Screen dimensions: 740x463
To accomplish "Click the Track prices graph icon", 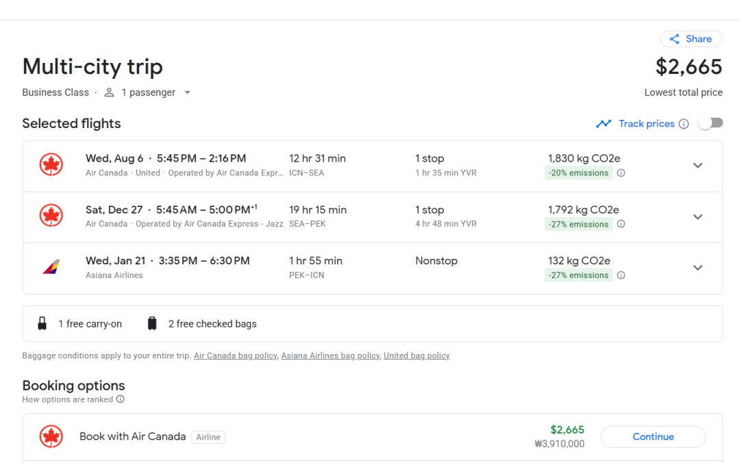I will [604, 124].
